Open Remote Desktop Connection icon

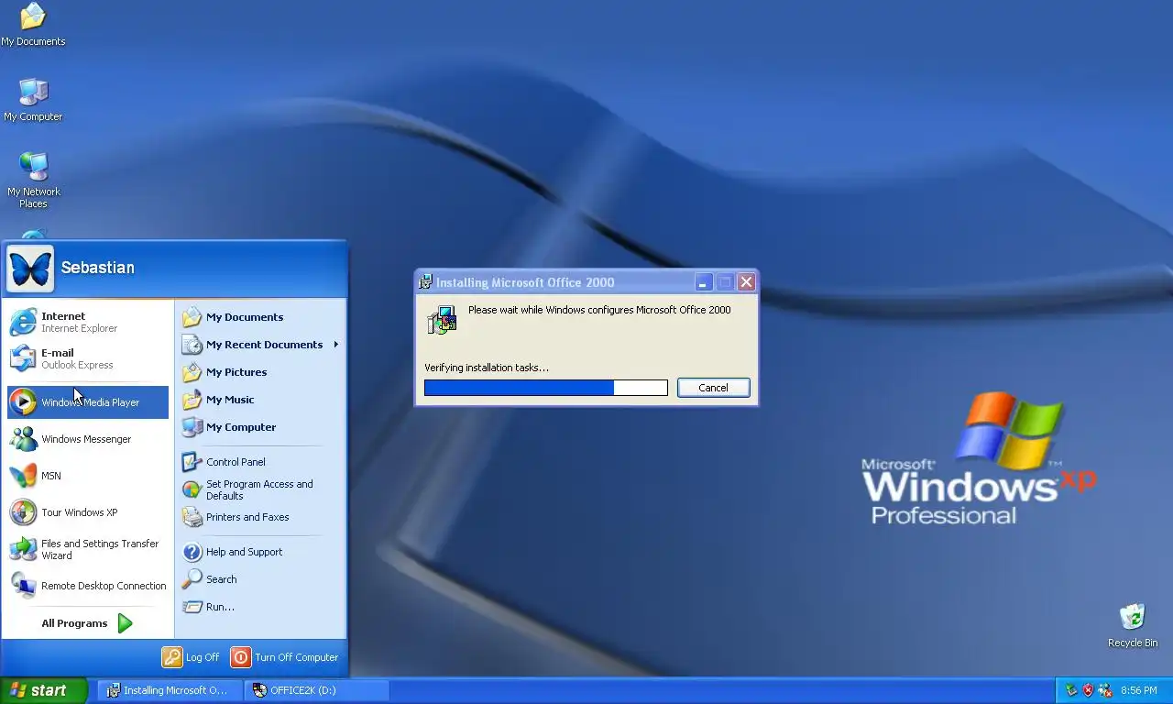pos(23,586)
